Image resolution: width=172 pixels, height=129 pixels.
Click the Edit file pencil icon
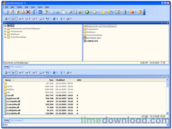(x=12, y=12)
